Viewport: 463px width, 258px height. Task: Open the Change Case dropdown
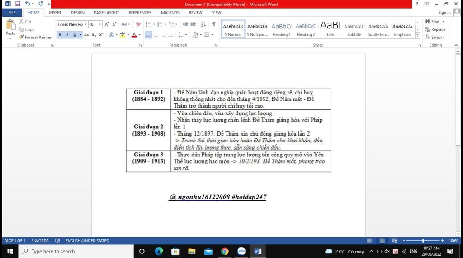coord(126,24)
